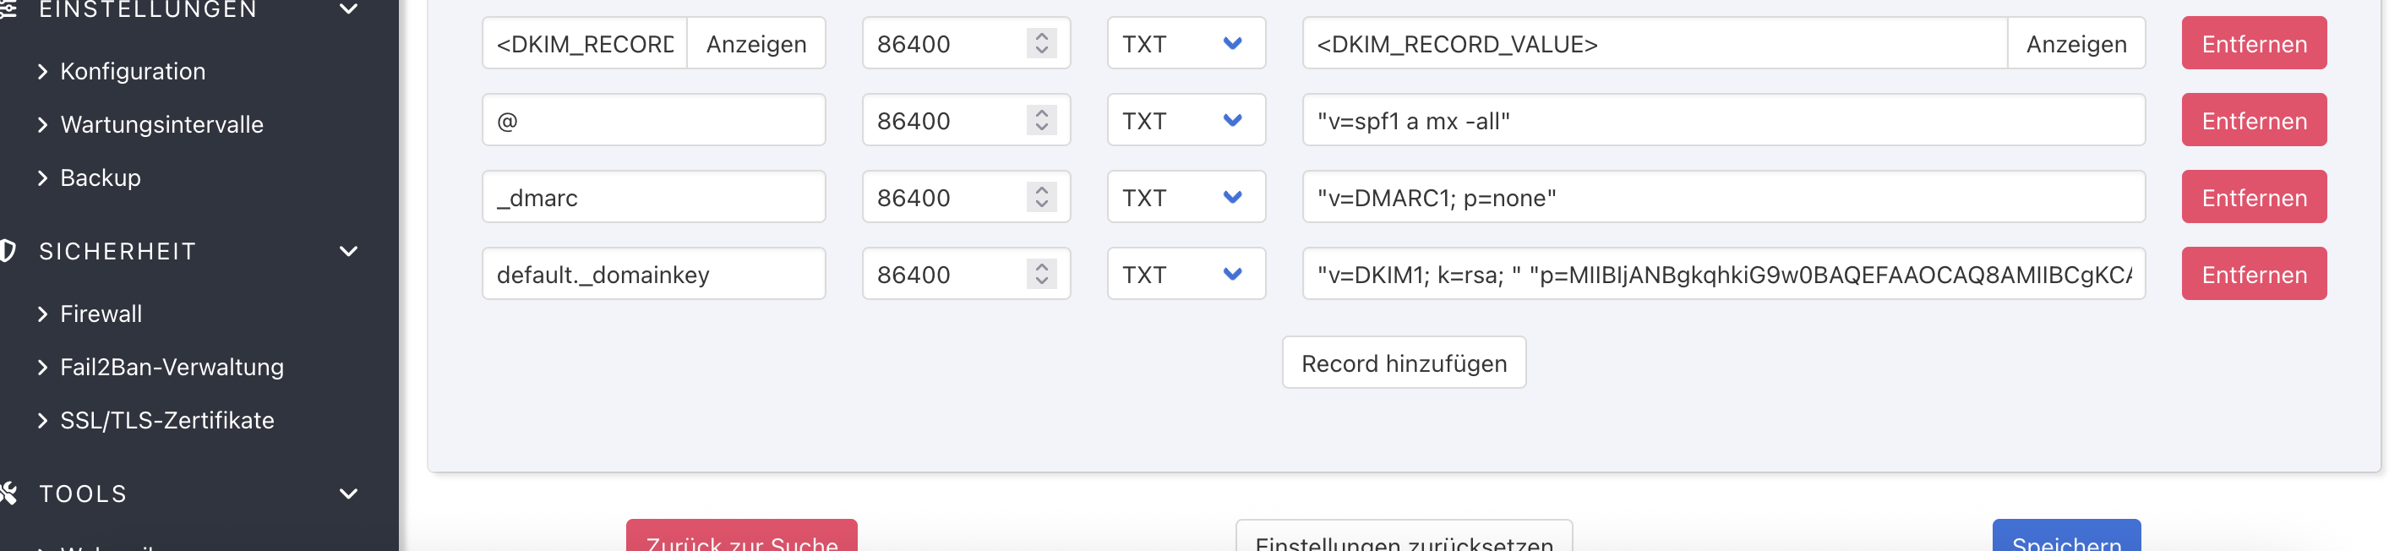Open record type dropdown for _dmarc row
This screenshot has height=551, width=2400.
click(1185, 197)
